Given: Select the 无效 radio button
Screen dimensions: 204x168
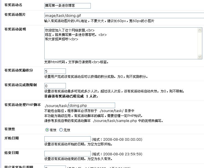Looking at the screenshot, I should (61, 130).
